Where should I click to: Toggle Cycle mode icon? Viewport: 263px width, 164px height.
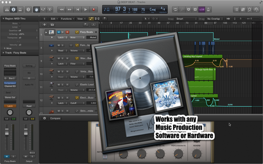175,10
